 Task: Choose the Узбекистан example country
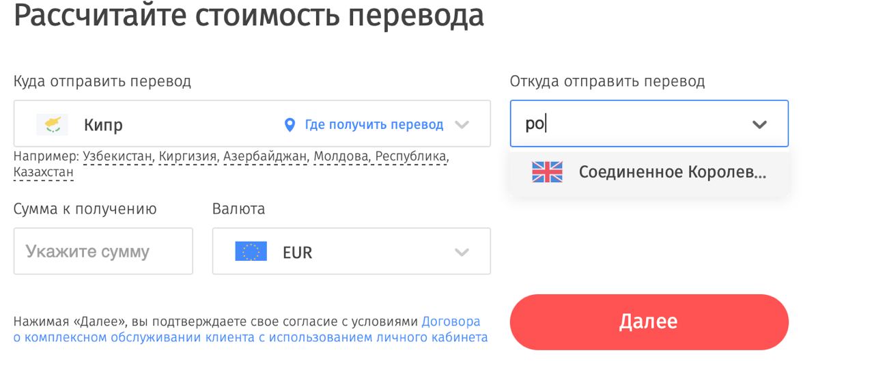[x=118, y=156]
